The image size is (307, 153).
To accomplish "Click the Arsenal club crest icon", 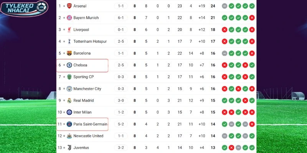I will [x=69, y=6].
